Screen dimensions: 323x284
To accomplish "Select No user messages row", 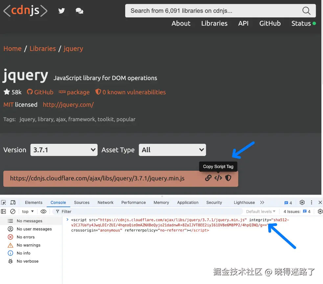I will click(x=31, y=229).
